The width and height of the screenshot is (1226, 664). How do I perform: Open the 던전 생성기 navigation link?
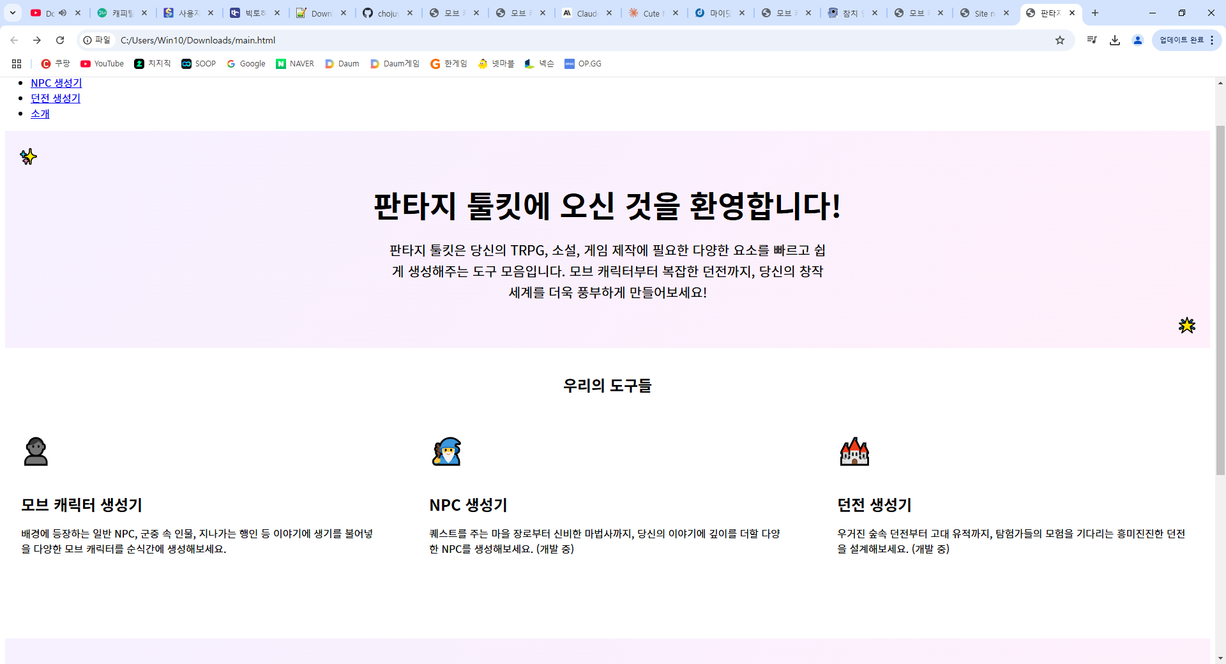tap(56, 98)
